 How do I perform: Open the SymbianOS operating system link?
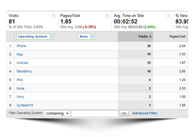(25, 105)
